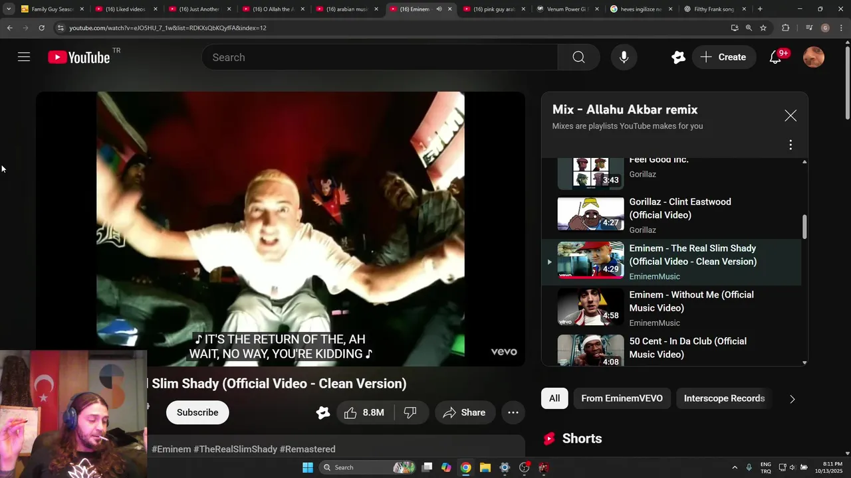
Task: Switch to pink guy tab
Action: (495, 9)
